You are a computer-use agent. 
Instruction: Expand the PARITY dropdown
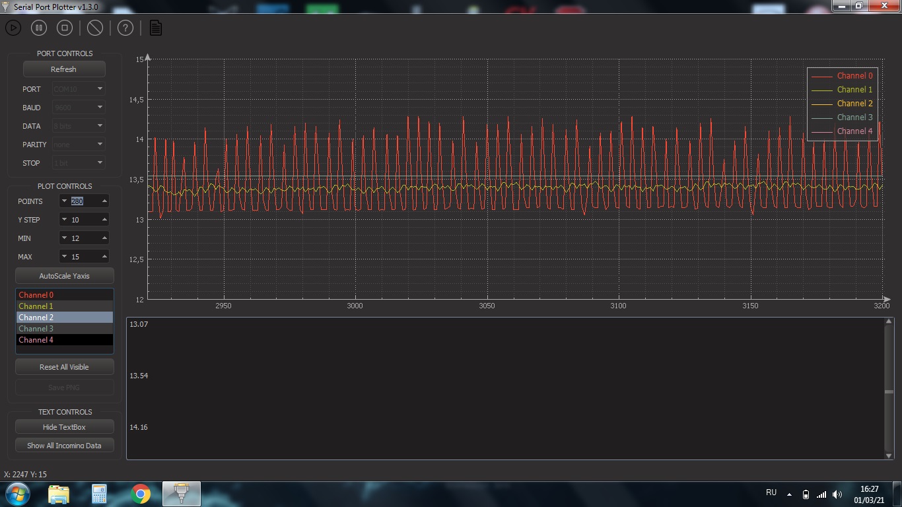tap(78, 145)
